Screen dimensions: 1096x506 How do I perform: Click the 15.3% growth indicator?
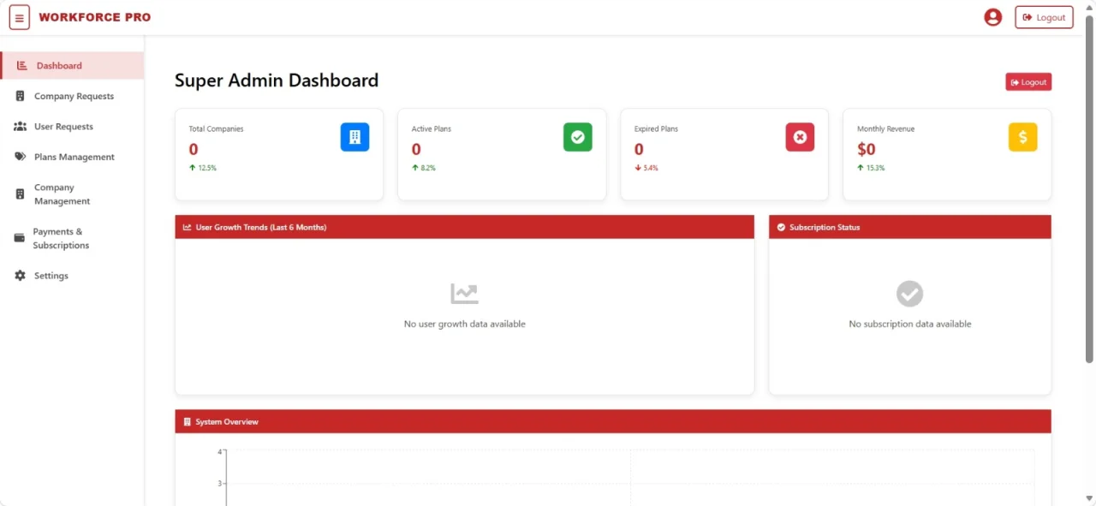point(871,168)
